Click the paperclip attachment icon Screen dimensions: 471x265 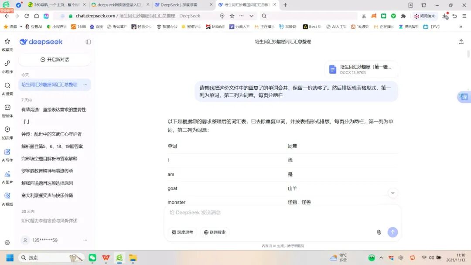pos(379,232)
